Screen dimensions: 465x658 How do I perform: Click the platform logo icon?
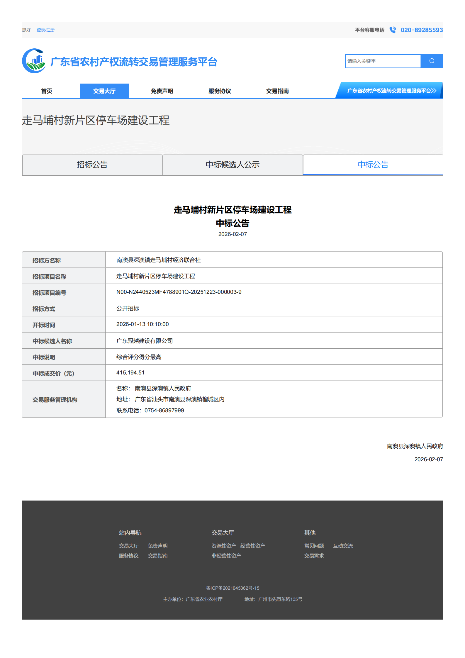click(x=34, y=61)
